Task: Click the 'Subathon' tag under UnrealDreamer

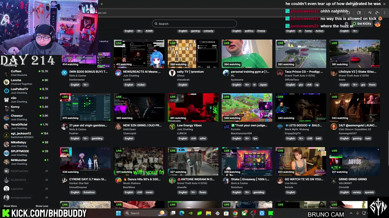Action: tap(89, 192)
